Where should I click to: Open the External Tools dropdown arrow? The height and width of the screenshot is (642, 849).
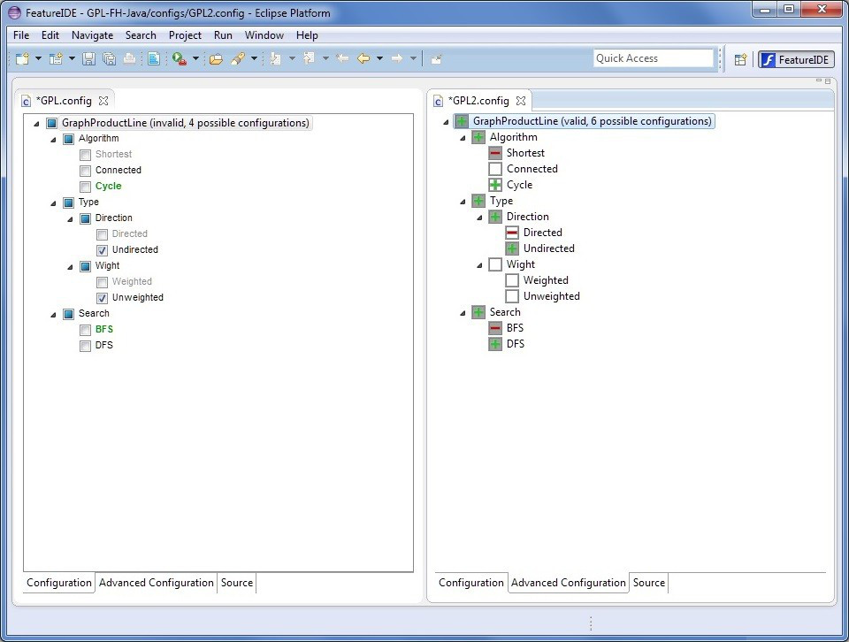[195, 58]
